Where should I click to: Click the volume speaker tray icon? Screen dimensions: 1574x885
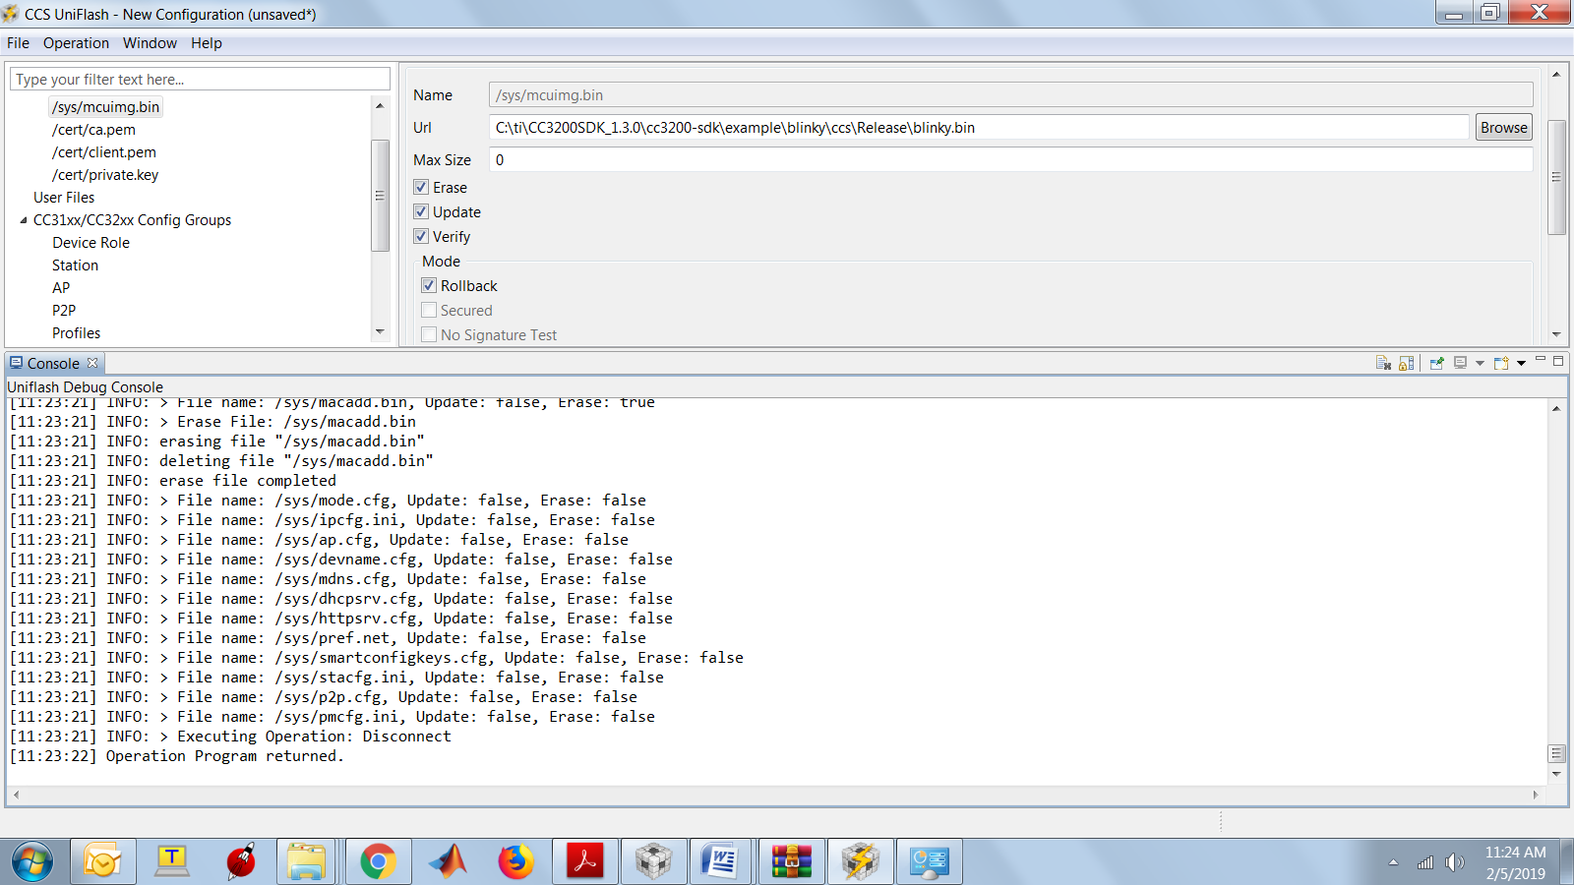click(1454, 862)
